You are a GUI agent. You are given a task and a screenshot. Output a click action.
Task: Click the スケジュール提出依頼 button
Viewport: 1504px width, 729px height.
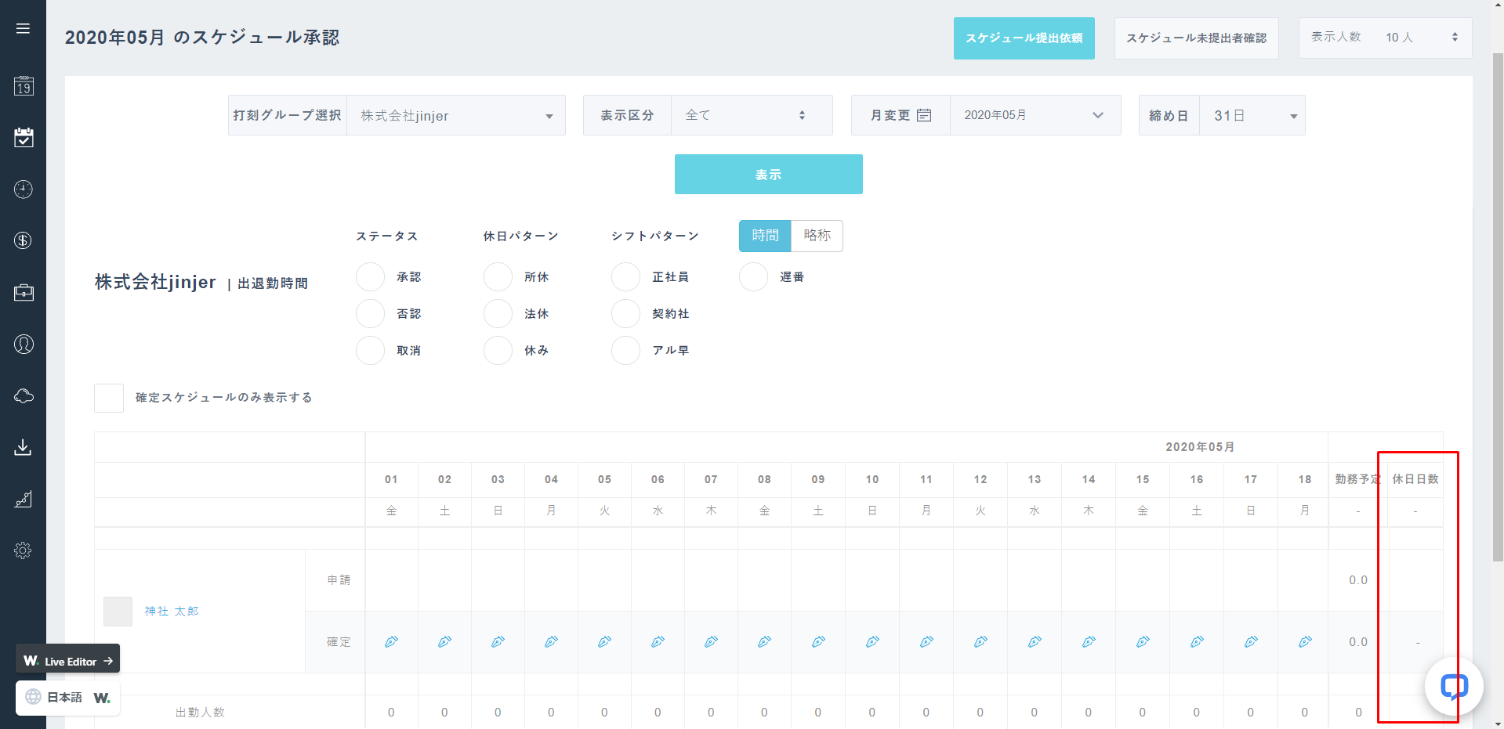1024,38
